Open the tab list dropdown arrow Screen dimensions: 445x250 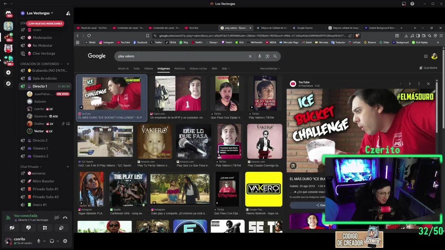(415, 28)
